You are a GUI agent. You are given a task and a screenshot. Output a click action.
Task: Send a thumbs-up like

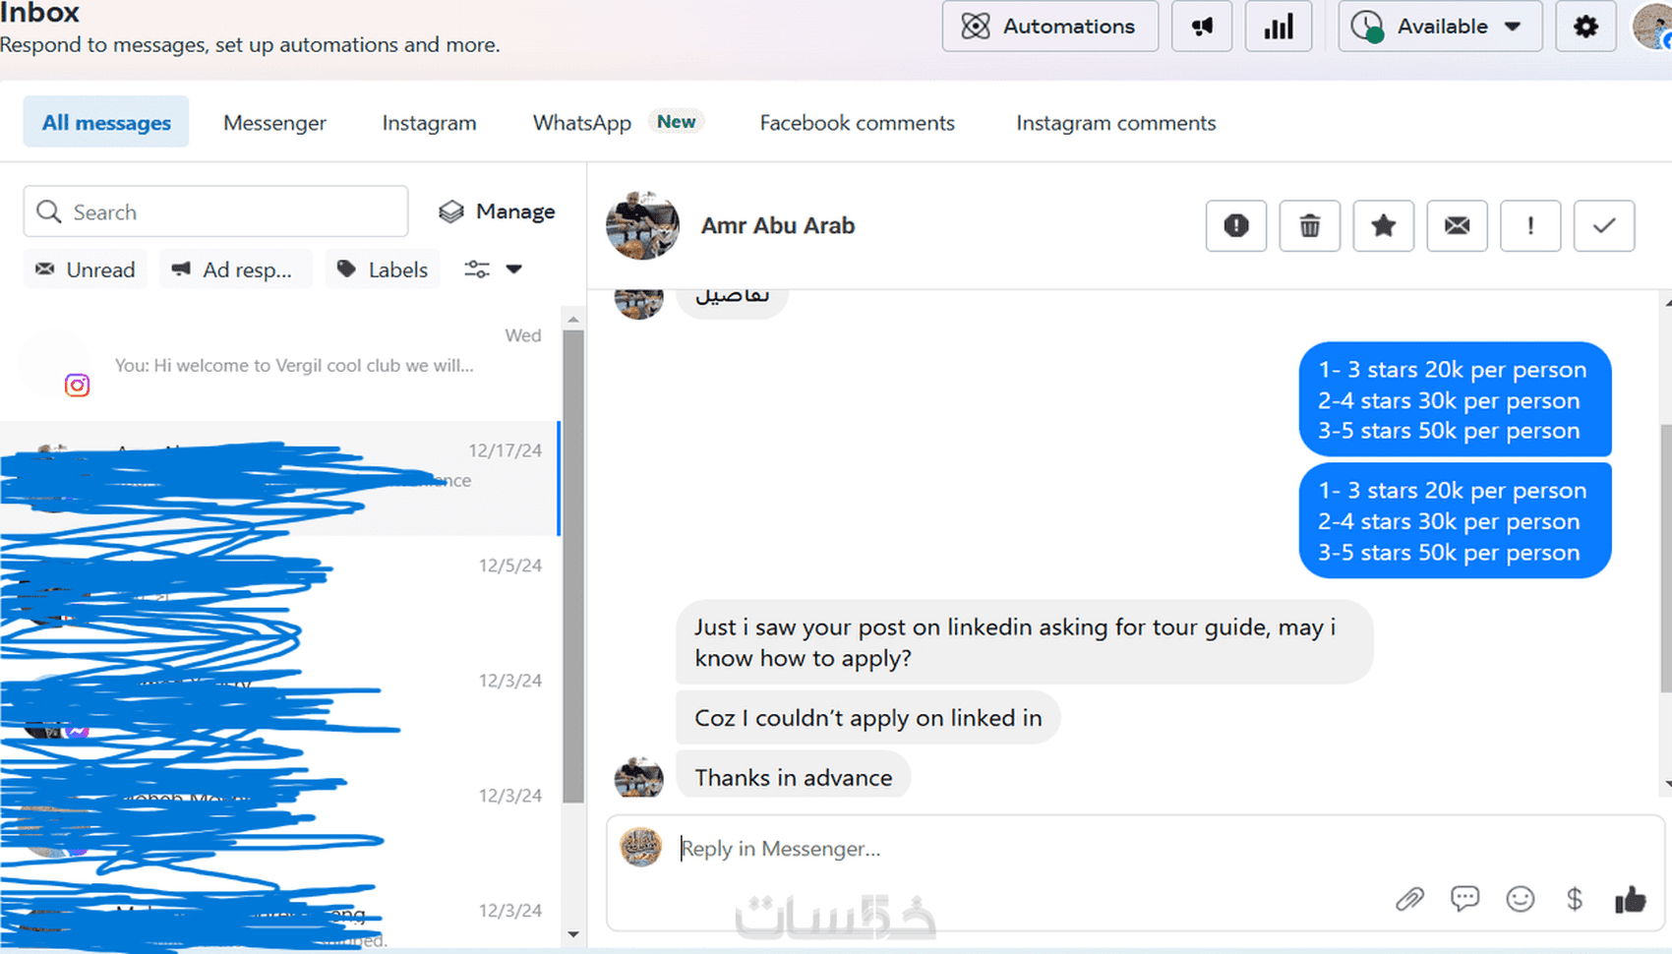pyautogui.click(x=1630, y=899)
